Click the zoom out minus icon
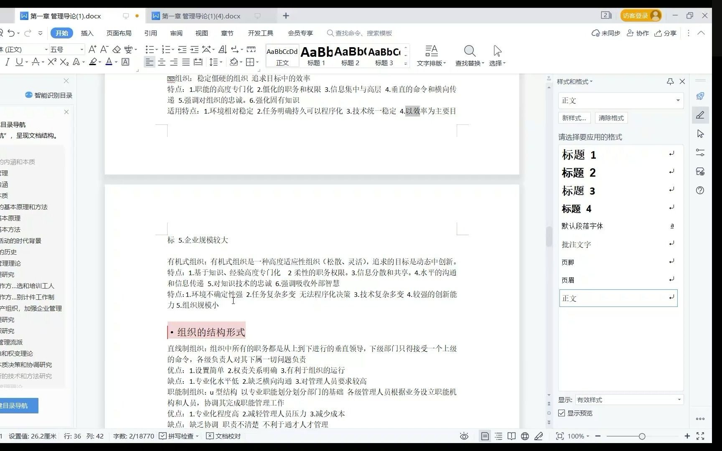 [598, 436]
